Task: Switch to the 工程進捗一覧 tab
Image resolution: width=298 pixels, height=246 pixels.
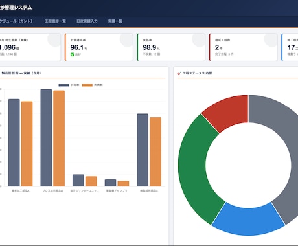Action: [x=55, y=21]
